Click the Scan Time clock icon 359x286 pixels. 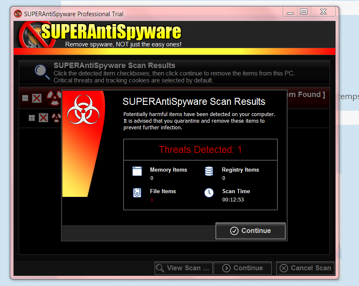coord(209,193)
